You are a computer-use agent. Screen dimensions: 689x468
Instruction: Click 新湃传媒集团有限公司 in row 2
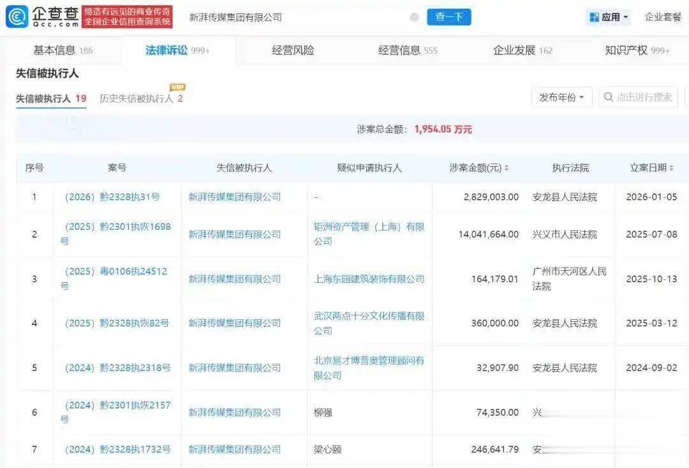click(235, 234)
